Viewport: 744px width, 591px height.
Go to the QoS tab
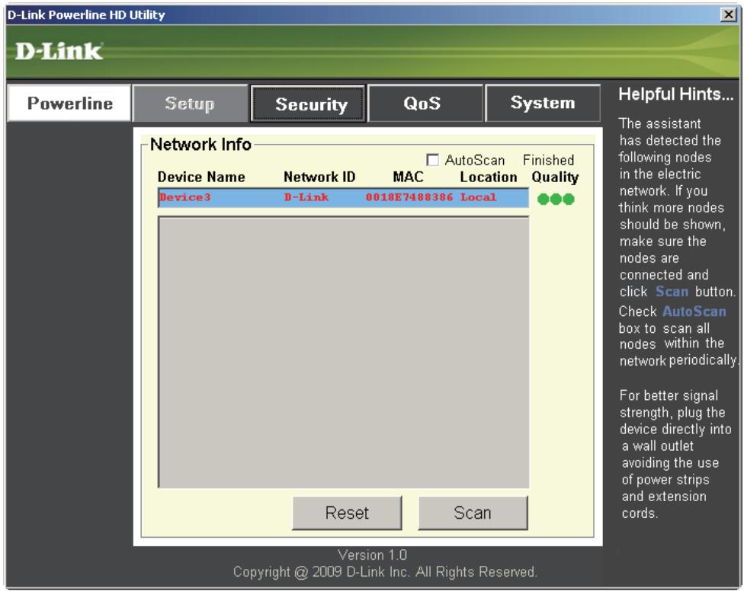(425, 104)
